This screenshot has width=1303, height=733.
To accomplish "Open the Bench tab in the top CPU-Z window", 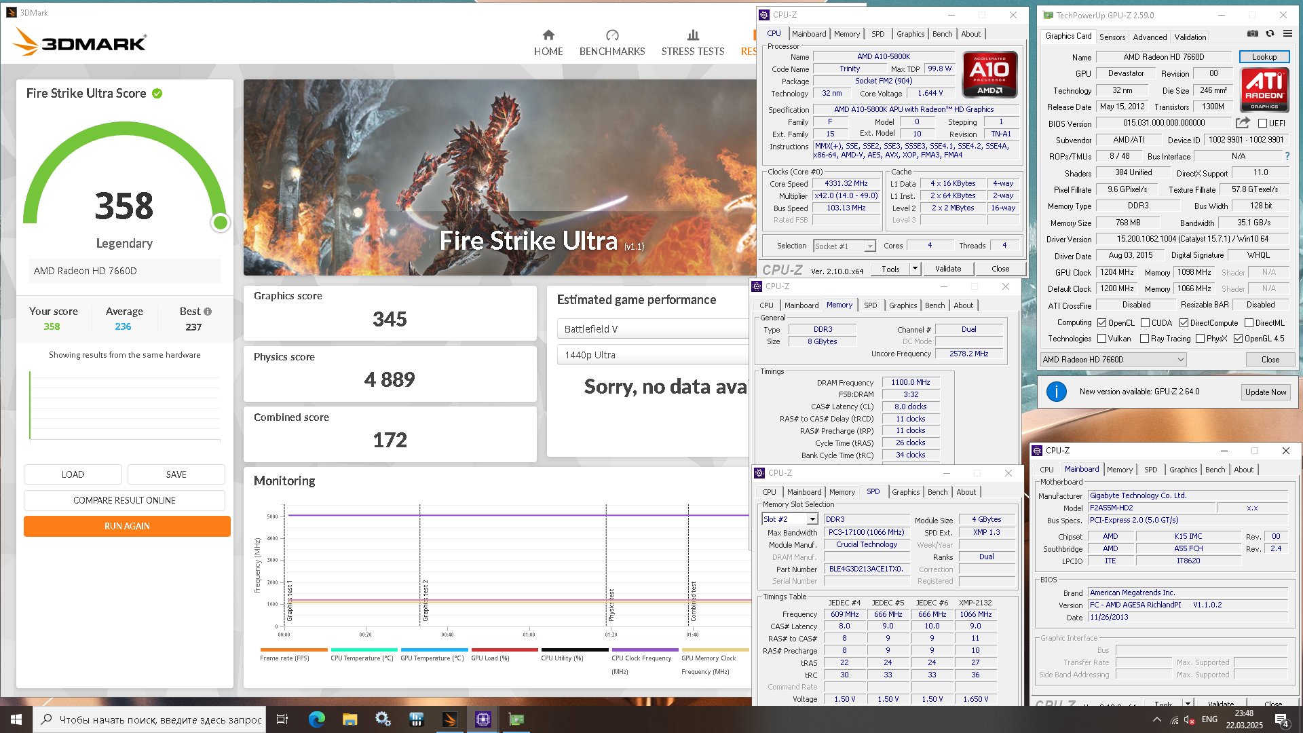I will click(942, 34).
